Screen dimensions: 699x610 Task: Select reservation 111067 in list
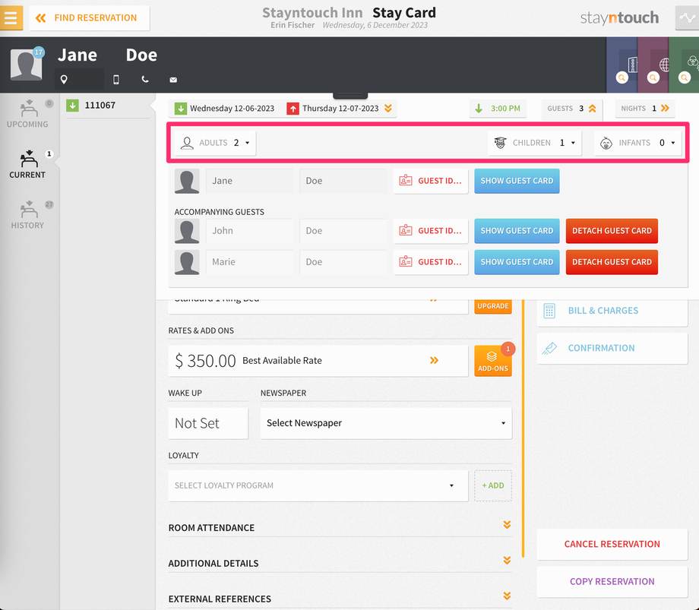[x=107, y=106]
